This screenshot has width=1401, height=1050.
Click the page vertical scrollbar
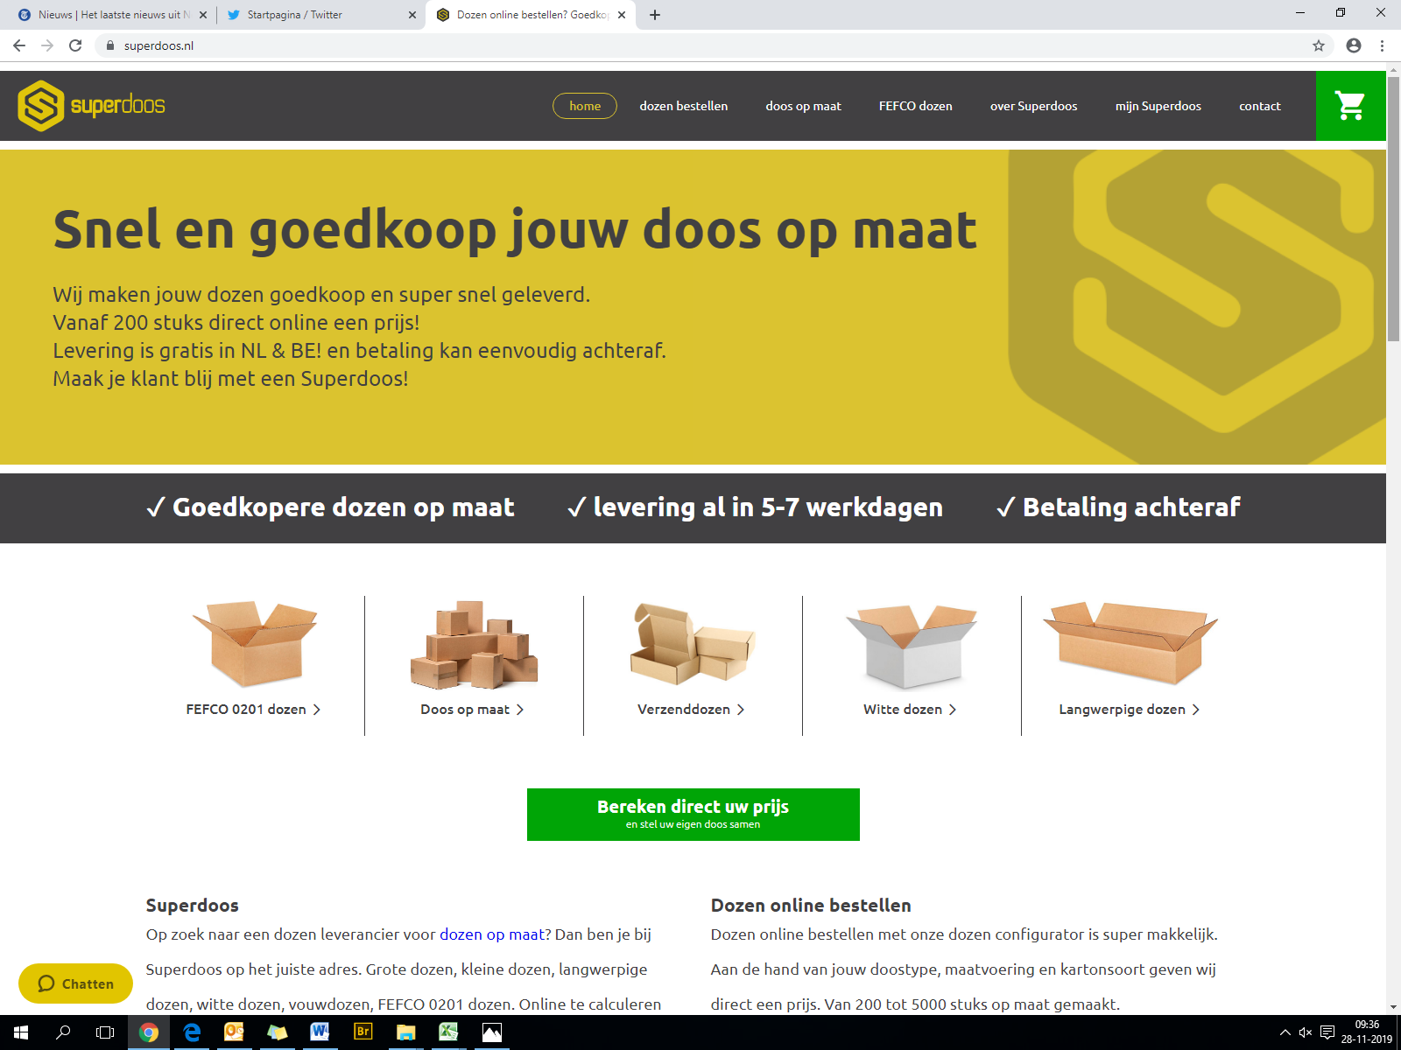[x=1393, y=538]
